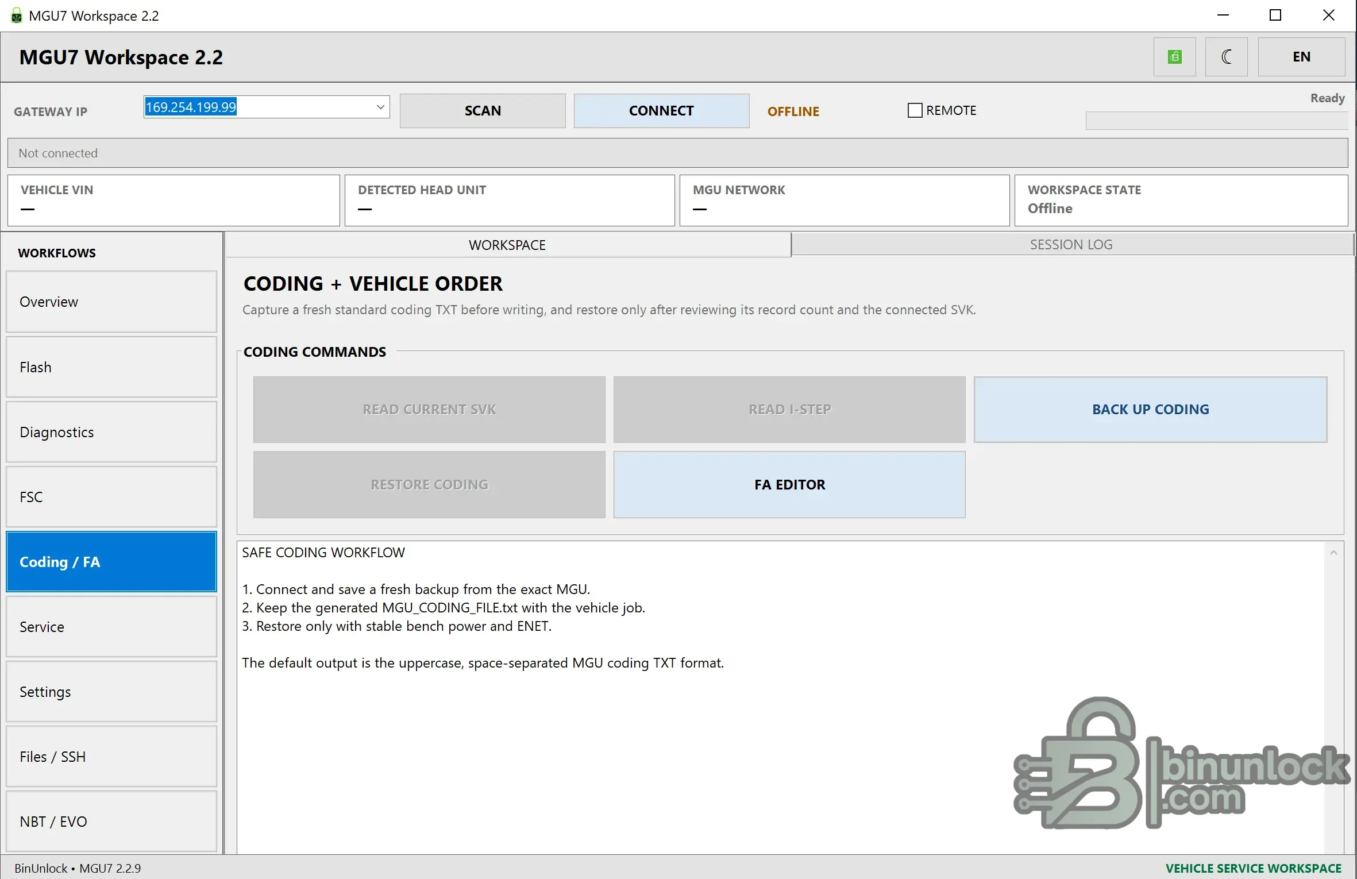Screen dimensions: 1357x879
Task: Switch to the SESSION LOG tab
Action: click(x=1071, y=245)
